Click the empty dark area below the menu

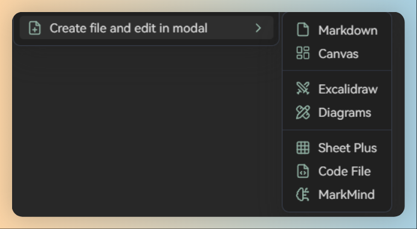(146, 130)
